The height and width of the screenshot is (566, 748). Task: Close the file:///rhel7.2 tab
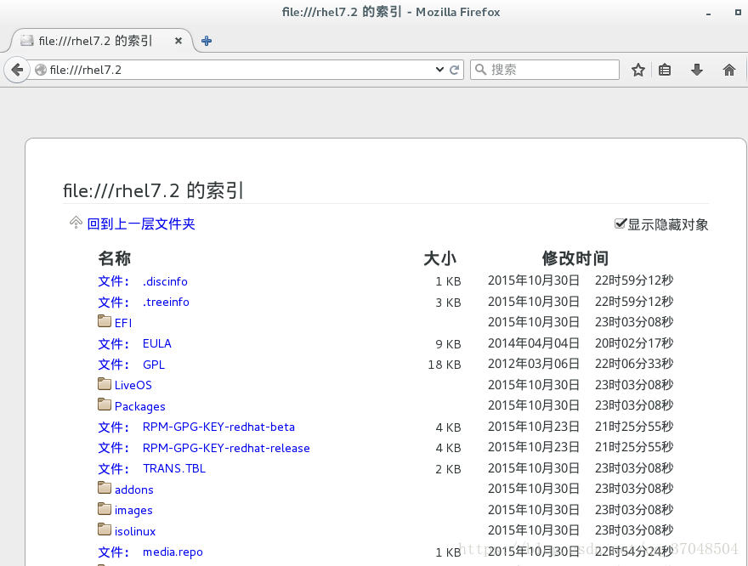(x=178, y=41)
